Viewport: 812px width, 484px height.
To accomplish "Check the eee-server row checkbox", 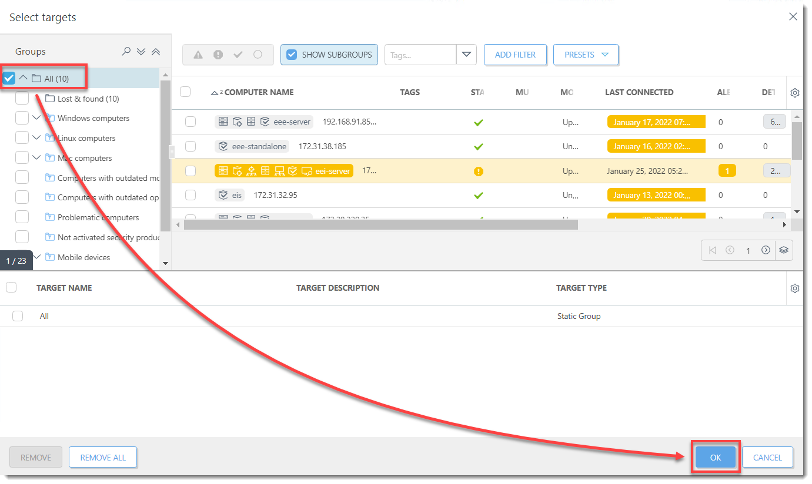I will pyautogui.click(x=191, y=122).
